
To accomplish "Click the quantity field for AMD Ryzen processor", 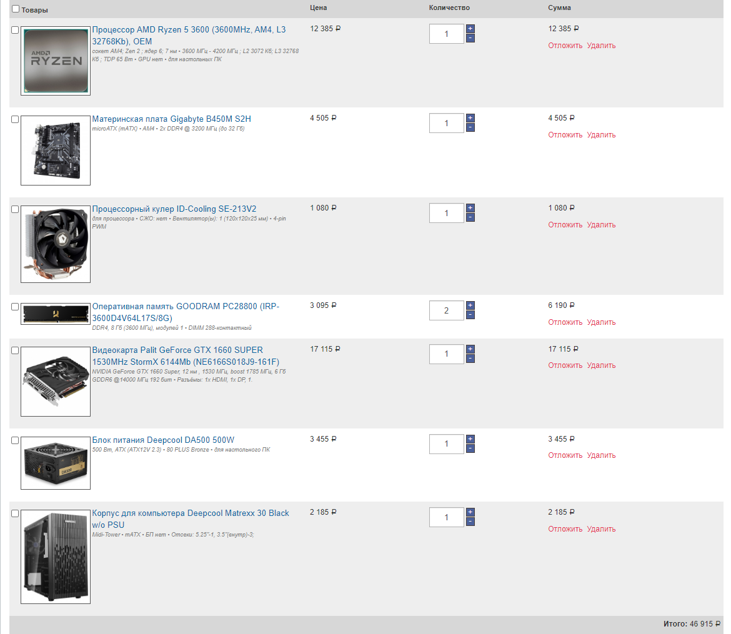I will [447, 34].
